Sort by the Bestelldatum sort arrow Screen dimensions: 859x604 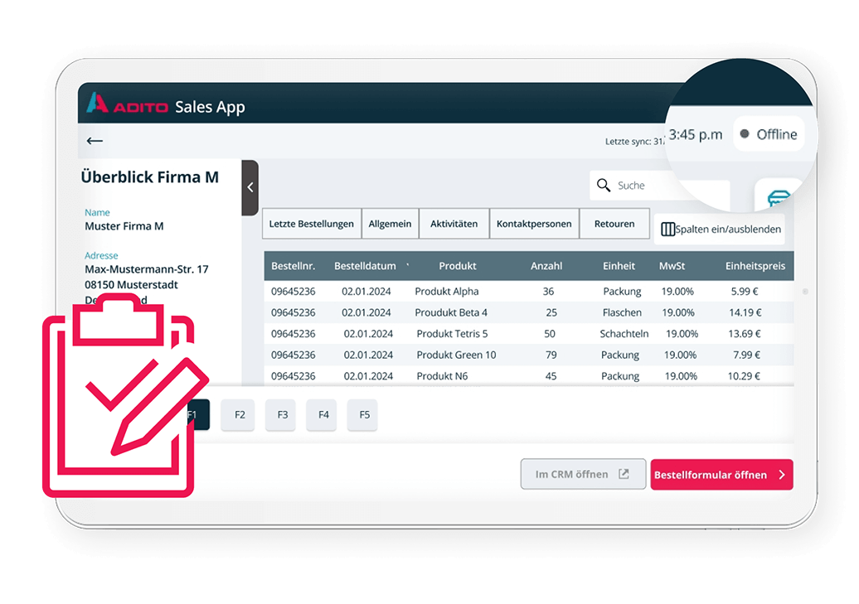pyautogui.click(x=408, y=265)
